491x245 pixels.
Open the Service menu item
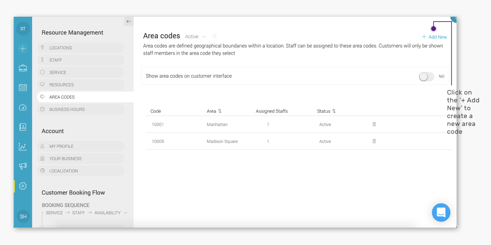point(80,72)
